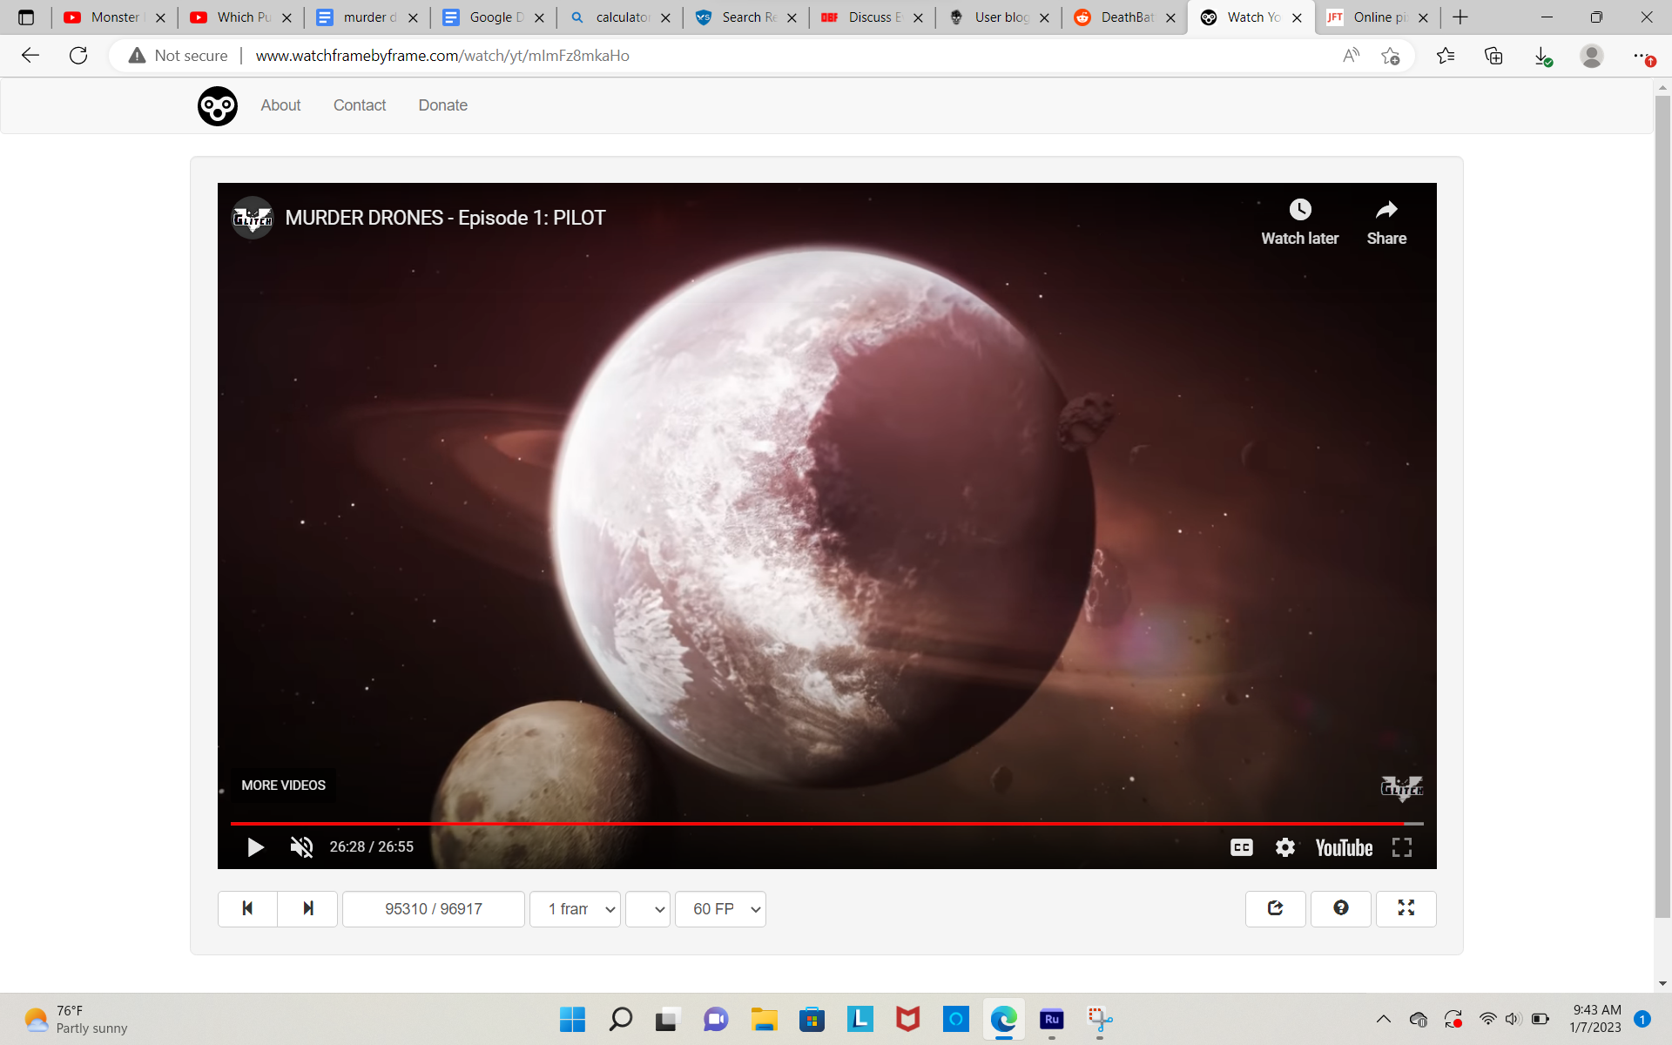1672x1045 pixels.
Task: Play the video
Action: (x=255, y=847)
